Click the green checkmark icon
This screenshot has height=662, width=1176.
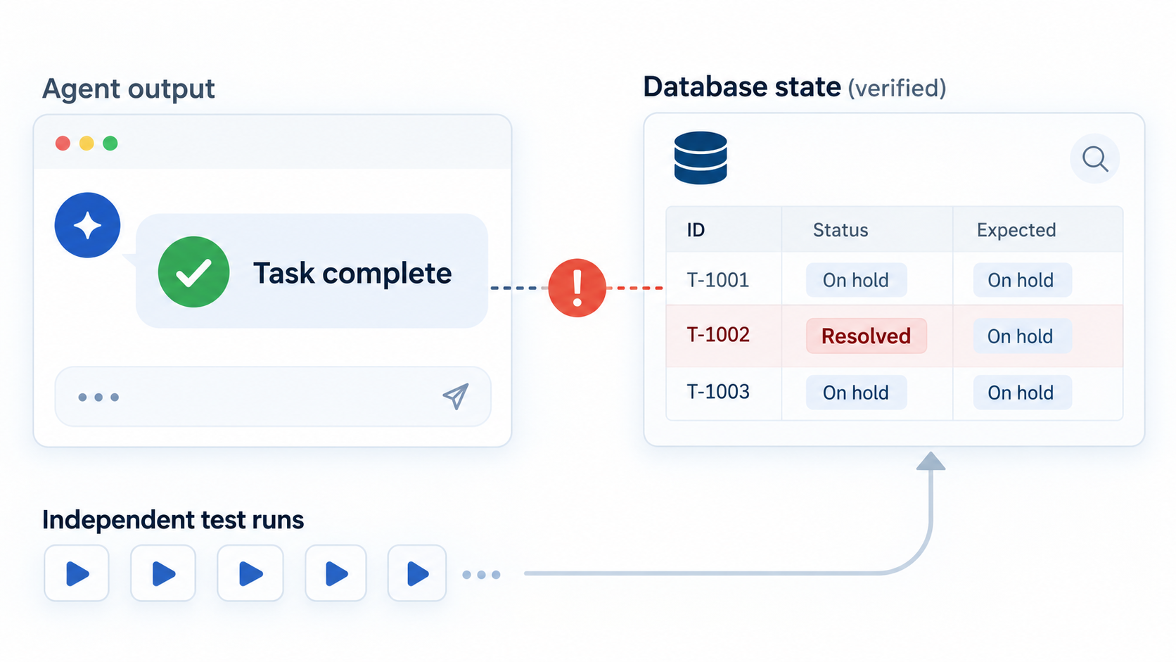pos(193,272)
